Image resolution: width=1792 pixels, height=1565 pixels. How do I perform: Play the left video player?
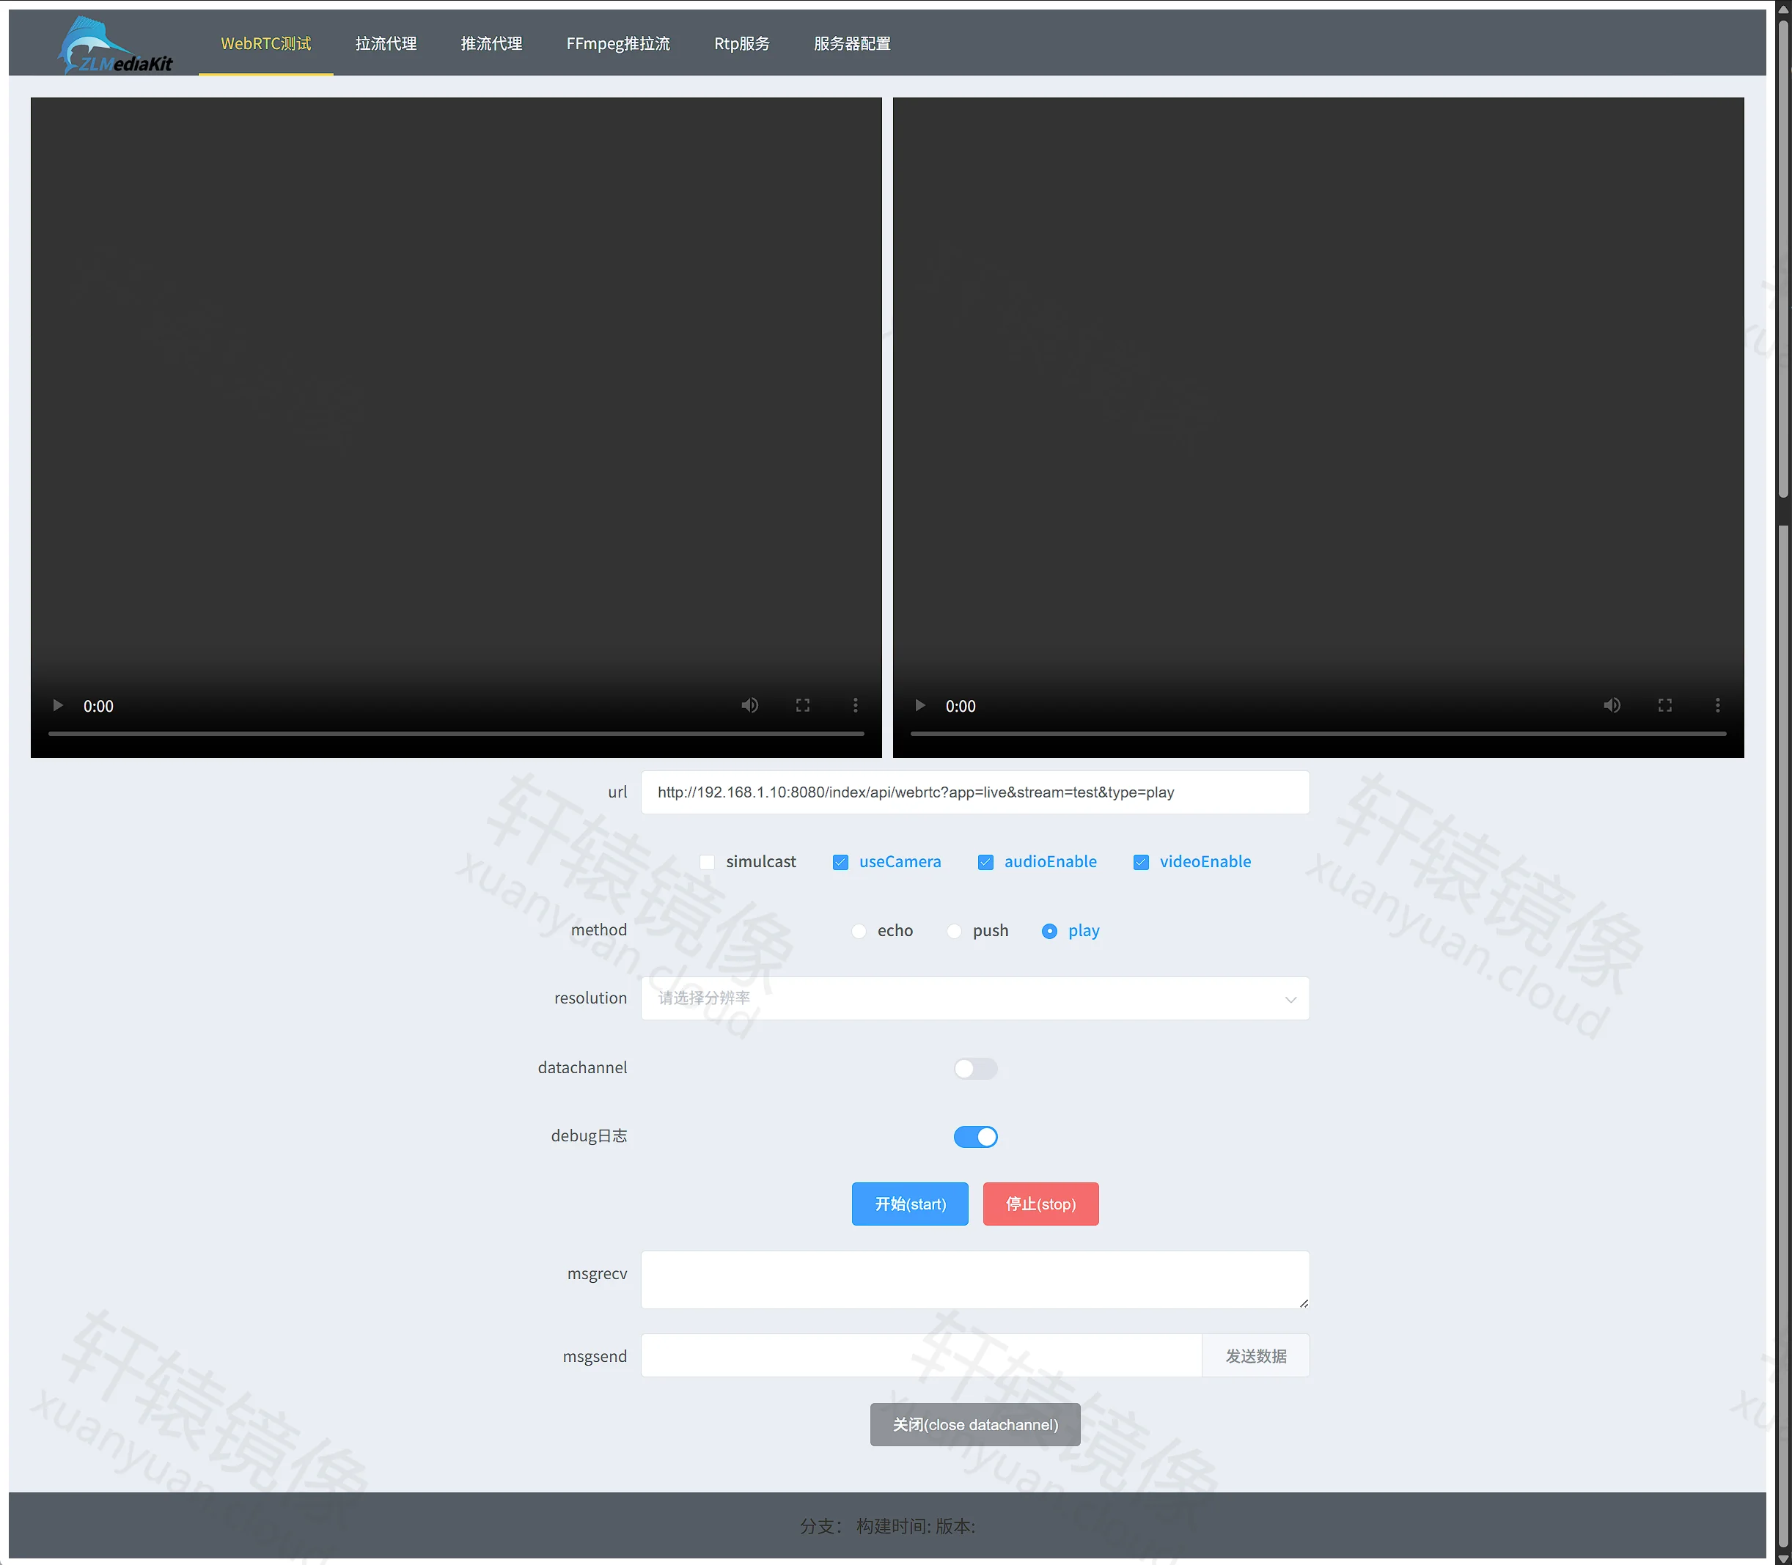pyautogui.click(x=58, y=706)
